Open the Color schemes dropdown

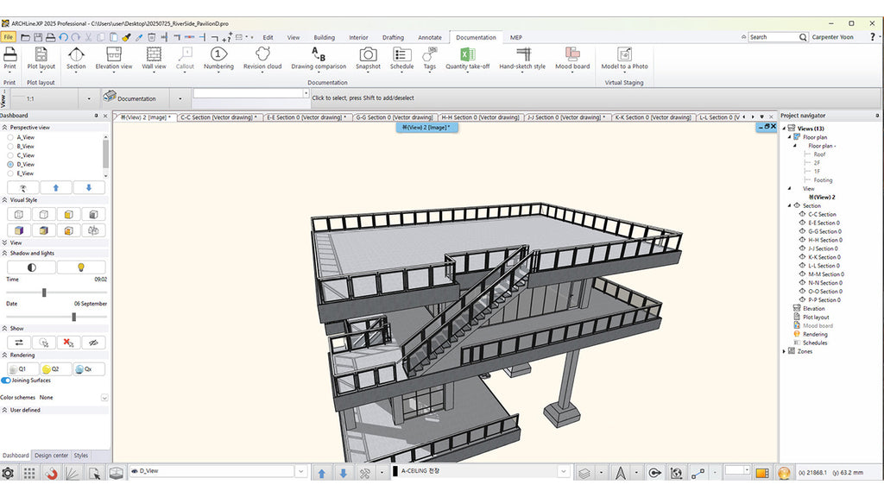pos(104,398)
